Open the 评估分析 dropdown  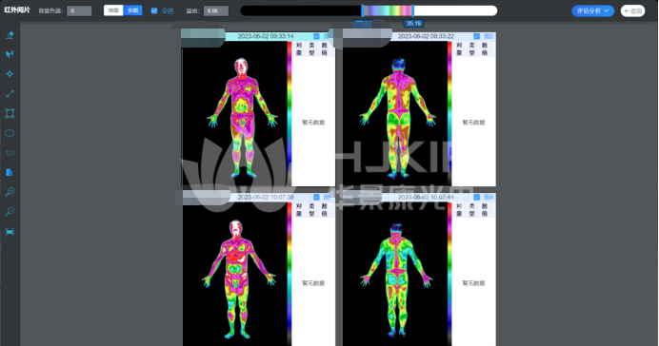click(592, 10)
